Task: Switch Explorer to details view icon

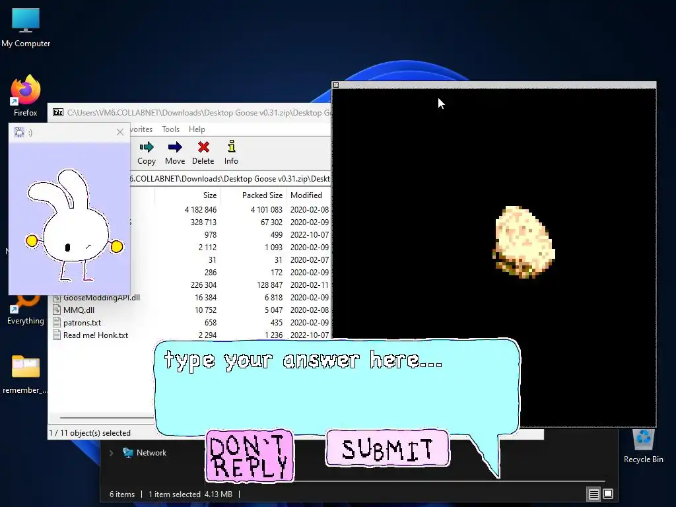Action: click(x=593, y=494)
